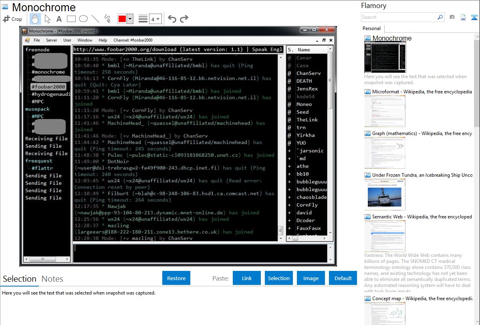Open the Graph (mathematics) snapshot title
480x325 pixels.
422,133
